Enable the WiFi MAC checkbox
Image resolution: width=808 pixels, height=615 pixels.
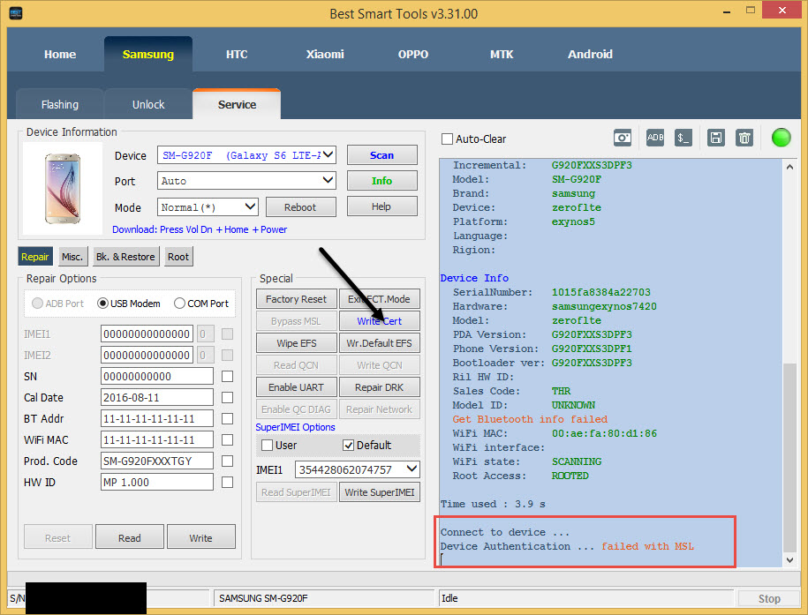coord(227,440)
